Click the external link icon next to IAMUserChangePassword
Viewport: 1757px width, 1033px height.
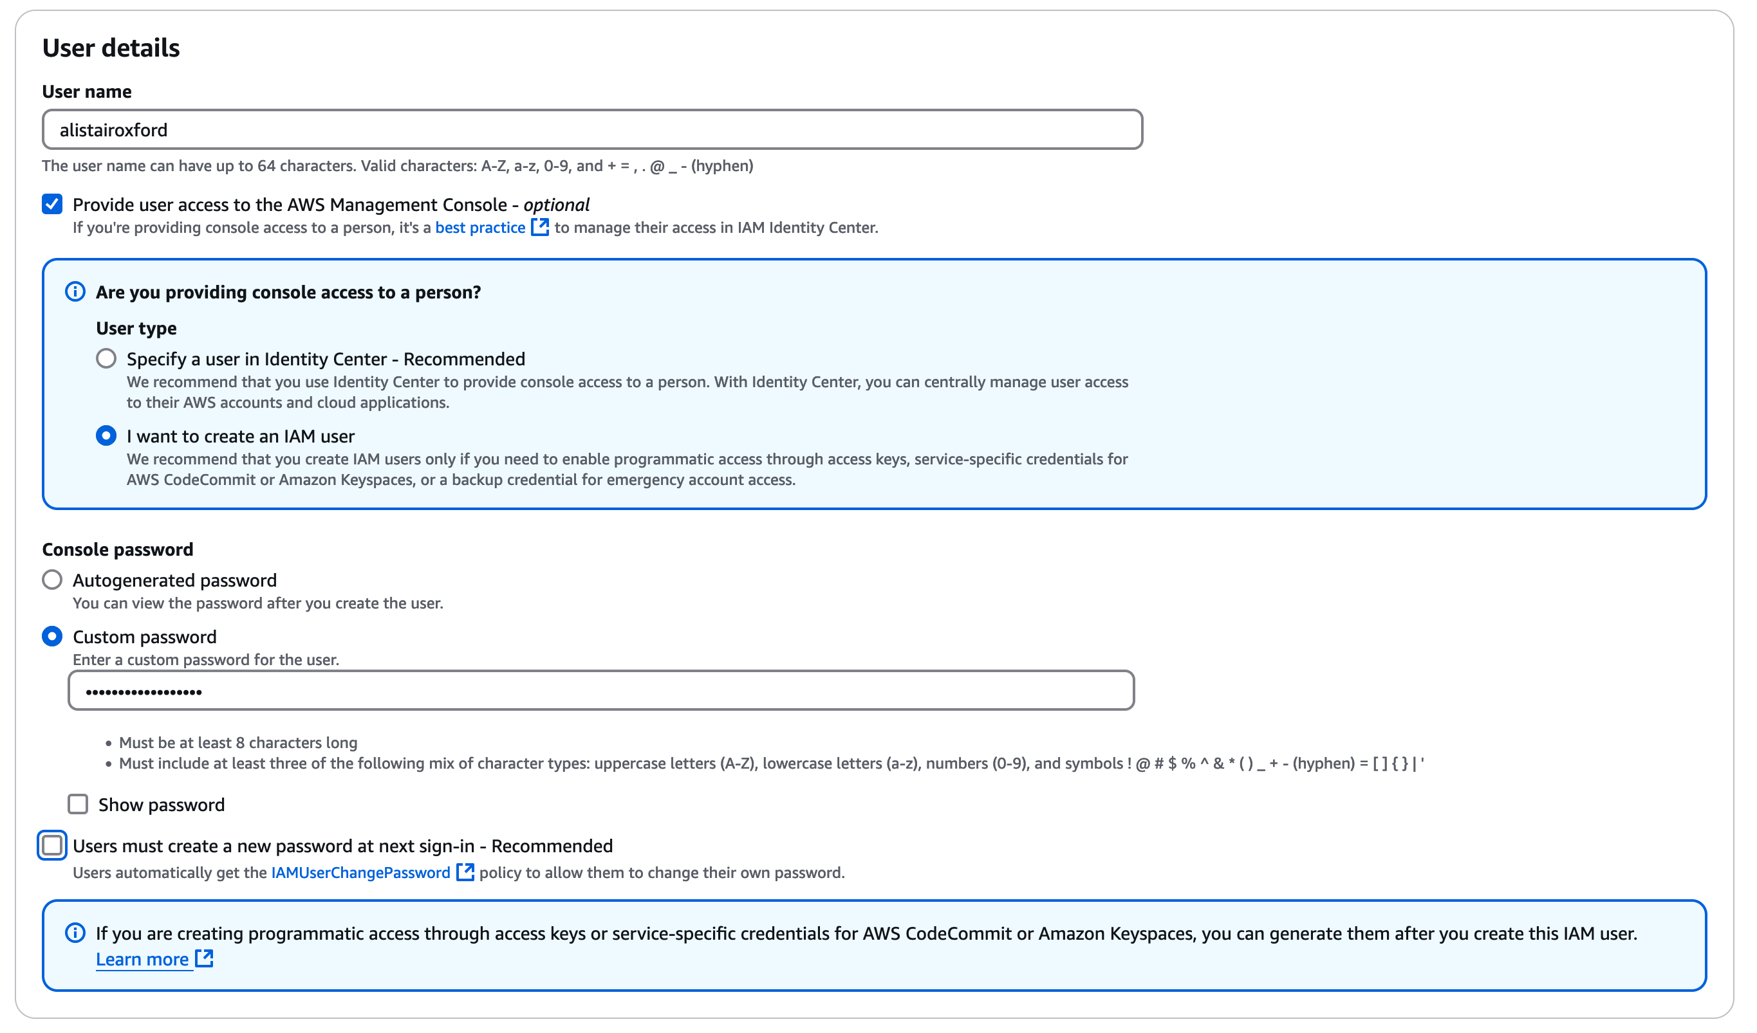(x=465, y=872)
